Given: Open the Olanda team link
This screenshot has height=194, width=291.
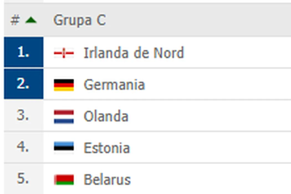Looking at the screenshot, I should click(x=106, y=116).
